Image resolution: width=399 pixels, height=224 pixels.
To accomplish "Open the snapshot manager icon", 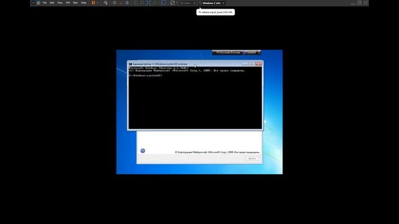I will click(x=127, y=2).
